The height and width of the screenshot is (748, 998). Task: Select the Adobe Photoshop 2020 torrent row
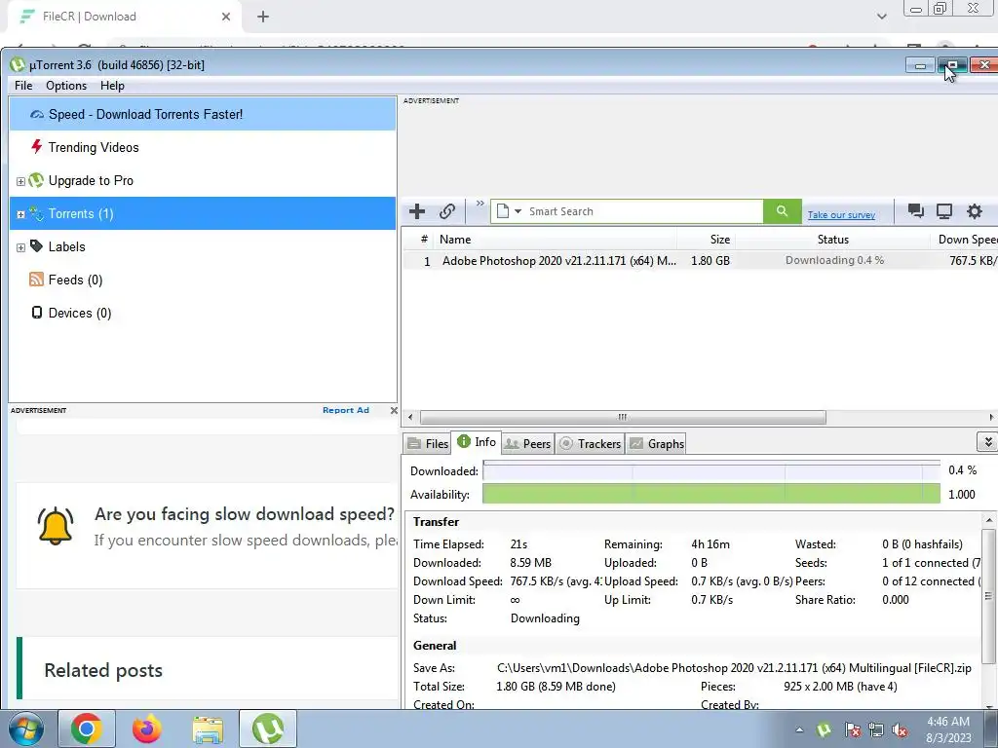(x=700, y=261)
